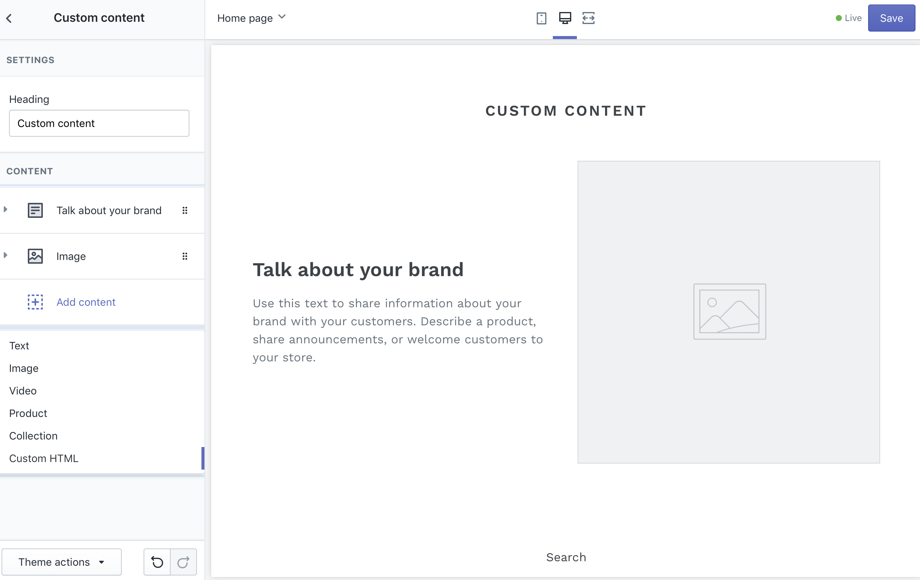This screenshot has height=580, width=920.
Task: Click the Heading text input field
Action: coord(99,123)
